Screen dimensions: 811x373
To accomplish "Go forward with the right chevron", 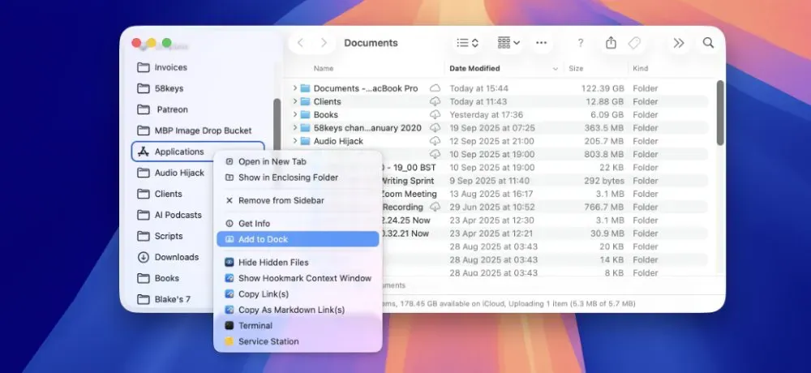I will pyautogui.click(x=324, y=43).
